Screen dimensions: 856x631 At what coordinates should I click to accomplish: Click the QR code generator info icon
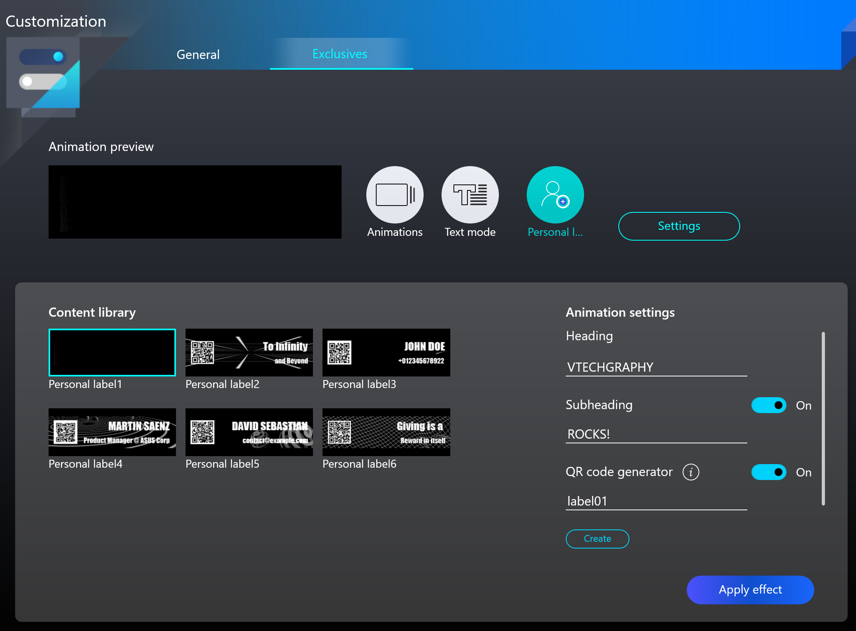tap(691, 472)
